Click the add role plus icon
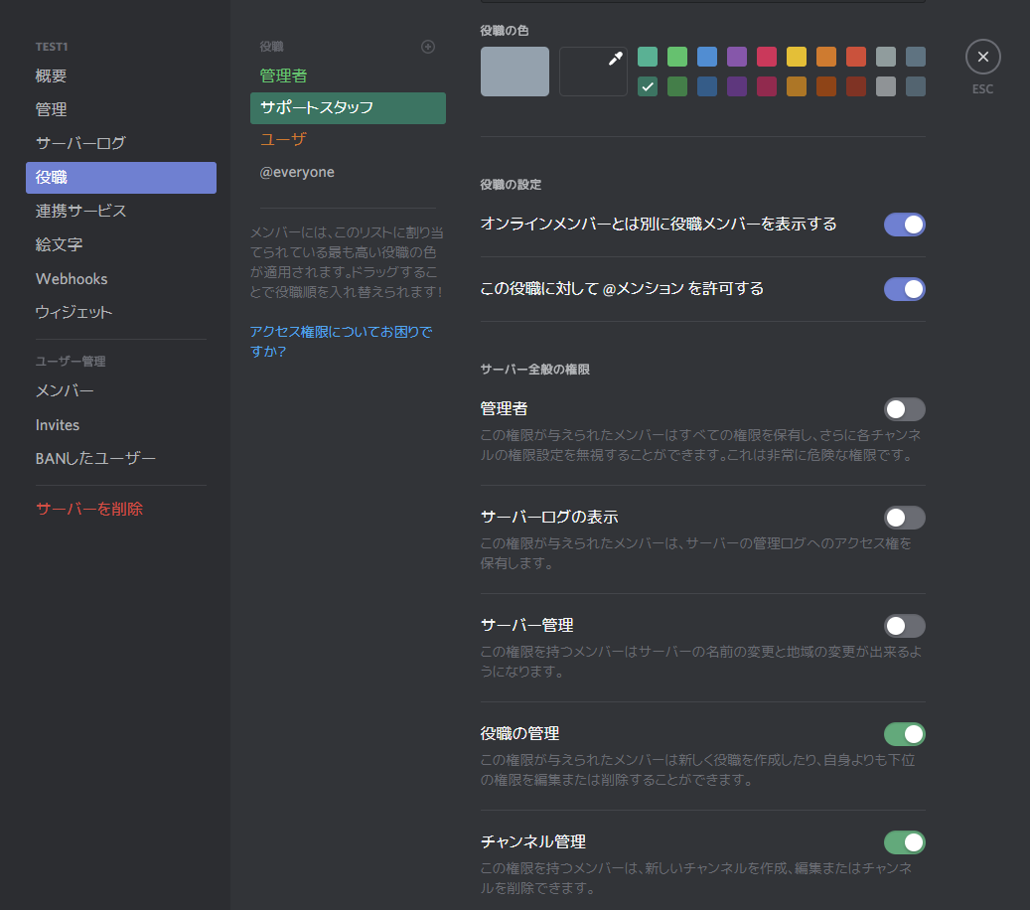This screenshot has height=910, width=1030. click(x=428, y=47)
